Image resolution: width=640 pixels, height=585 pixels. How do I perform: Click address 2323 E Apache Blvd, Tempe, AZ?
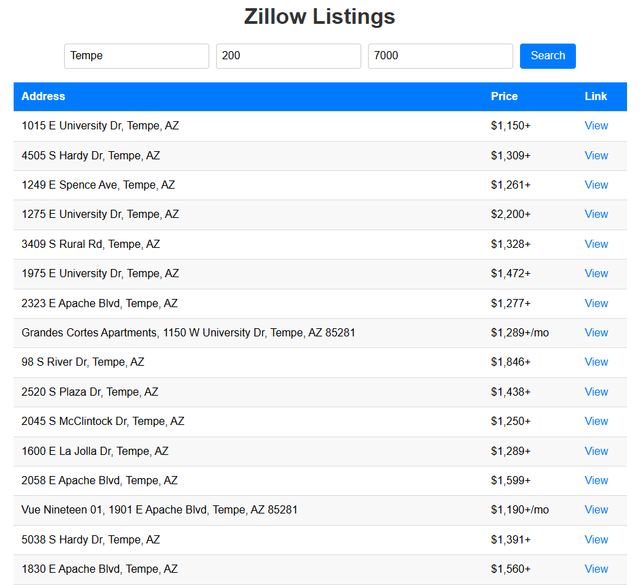pos(100,303)
